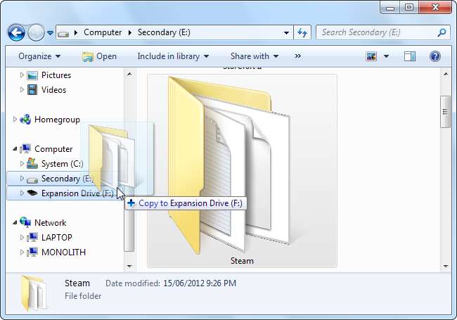Select the Homegroup icon in sidebar
The height and width of the screenshot is (320, 457).
pyautogui.click(x=25, y=119)
